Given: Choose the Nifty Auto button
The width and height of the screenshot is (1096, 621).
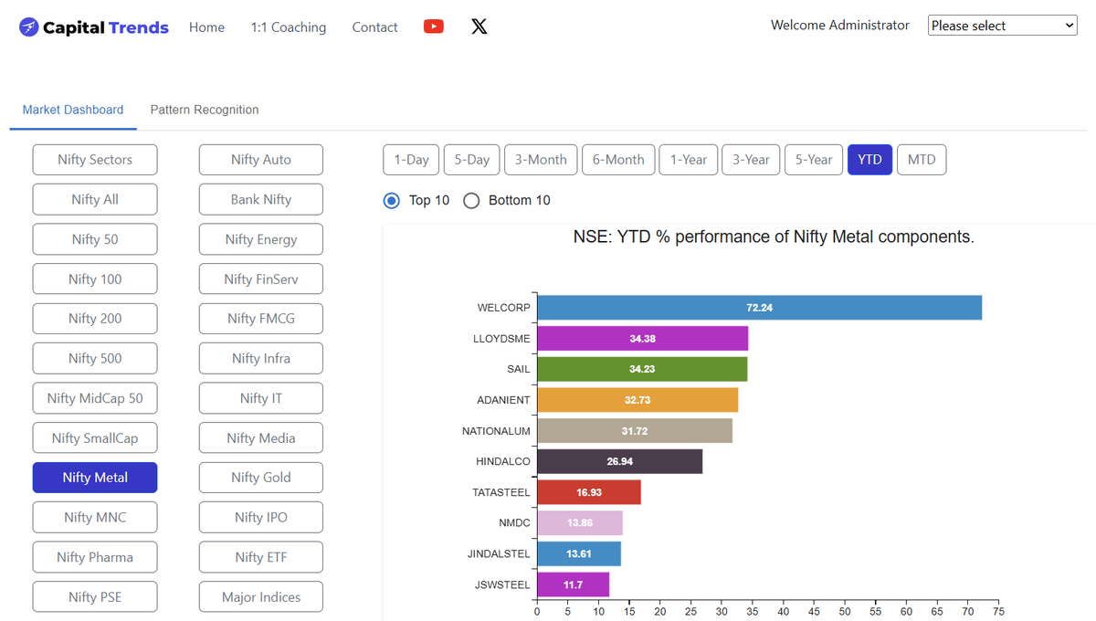Looking at the screenshot, I should 261,160.
